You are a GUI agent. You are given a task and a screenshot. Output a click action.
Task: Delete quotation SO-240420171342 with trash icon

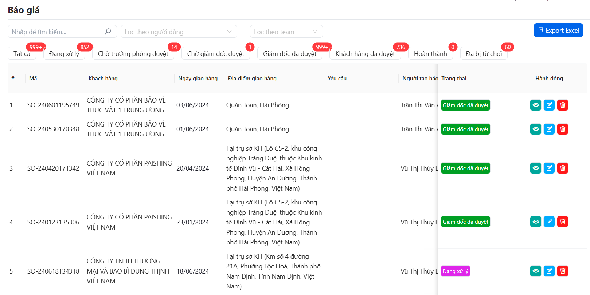[562, 168]
